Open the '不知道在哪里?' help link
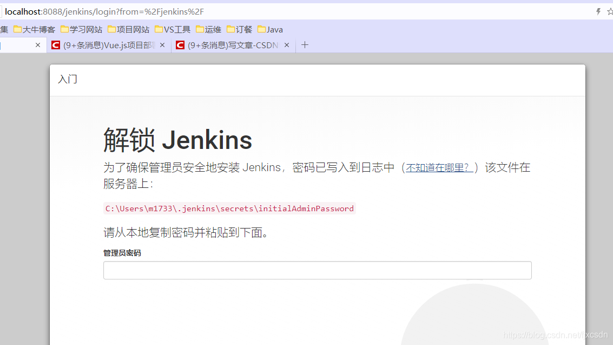This screenshot has height=345, width=613. point(439,168)
